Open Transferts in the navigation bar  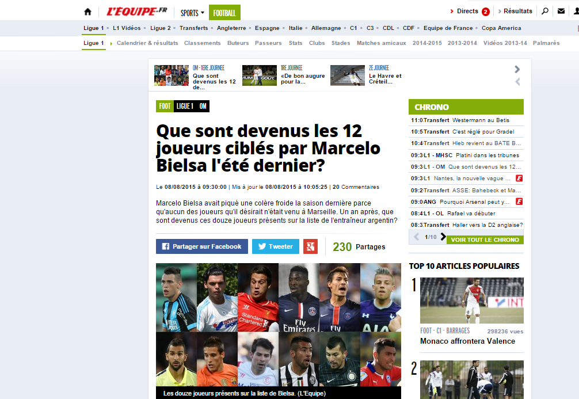click(x=193, y=28)
